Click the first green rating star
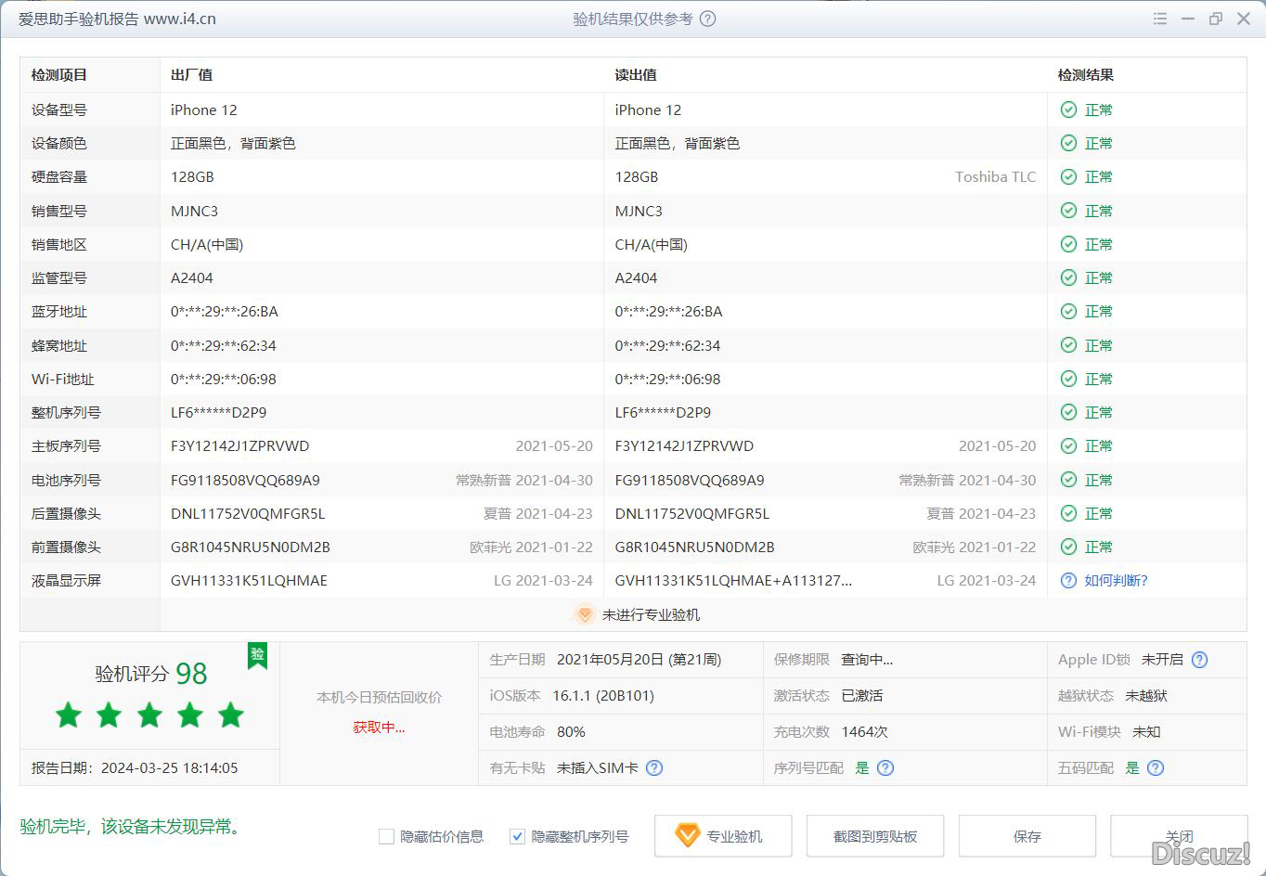This screenshot has height=876, width=1266. point(68,715)
